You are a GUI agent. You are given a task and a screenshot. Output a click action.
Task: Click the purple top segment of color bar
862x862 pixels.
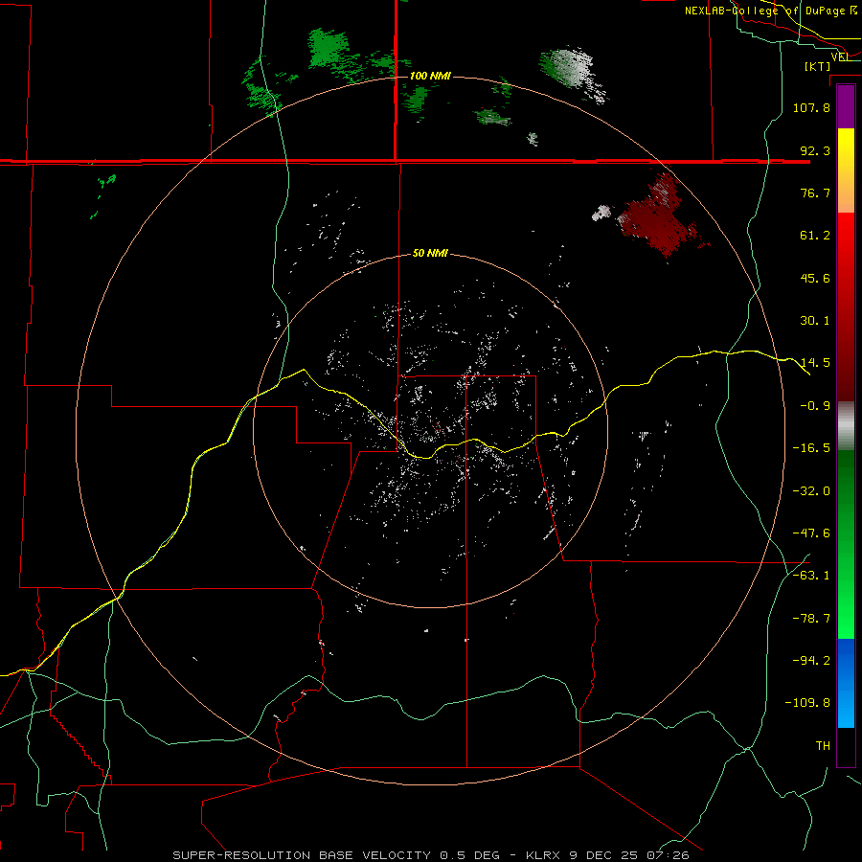coord(846,107)
